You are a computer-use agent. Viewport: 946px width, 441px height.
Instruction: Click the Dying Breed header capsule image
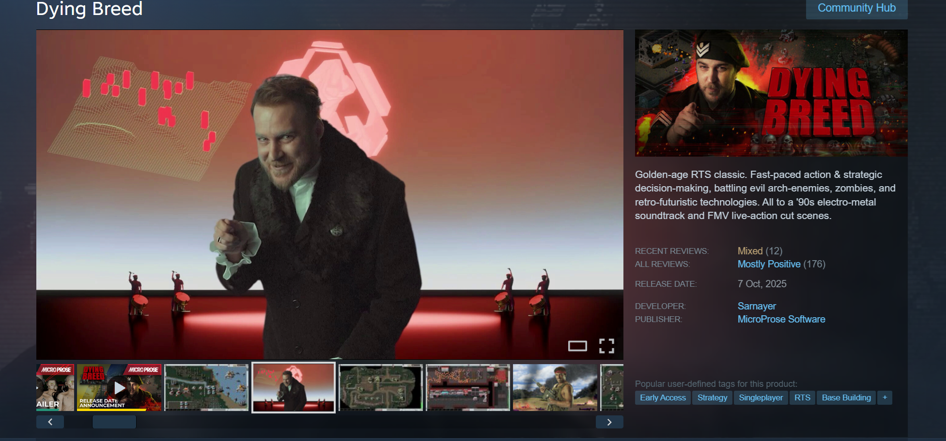tap(771, 93)
